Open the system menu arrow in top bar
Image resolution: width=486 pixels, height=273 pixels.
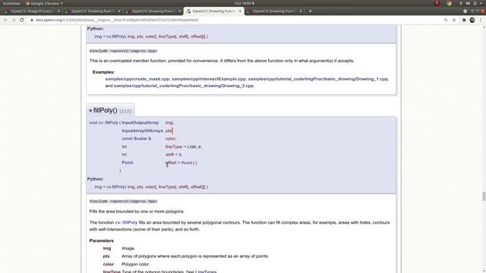(x=481, y=3)
